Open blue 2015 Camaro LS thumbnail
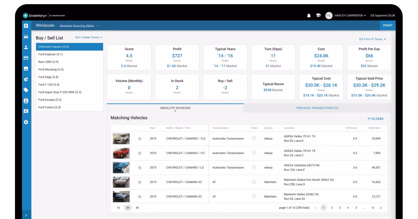The image size is (418, 219). [x=121, y=168]
